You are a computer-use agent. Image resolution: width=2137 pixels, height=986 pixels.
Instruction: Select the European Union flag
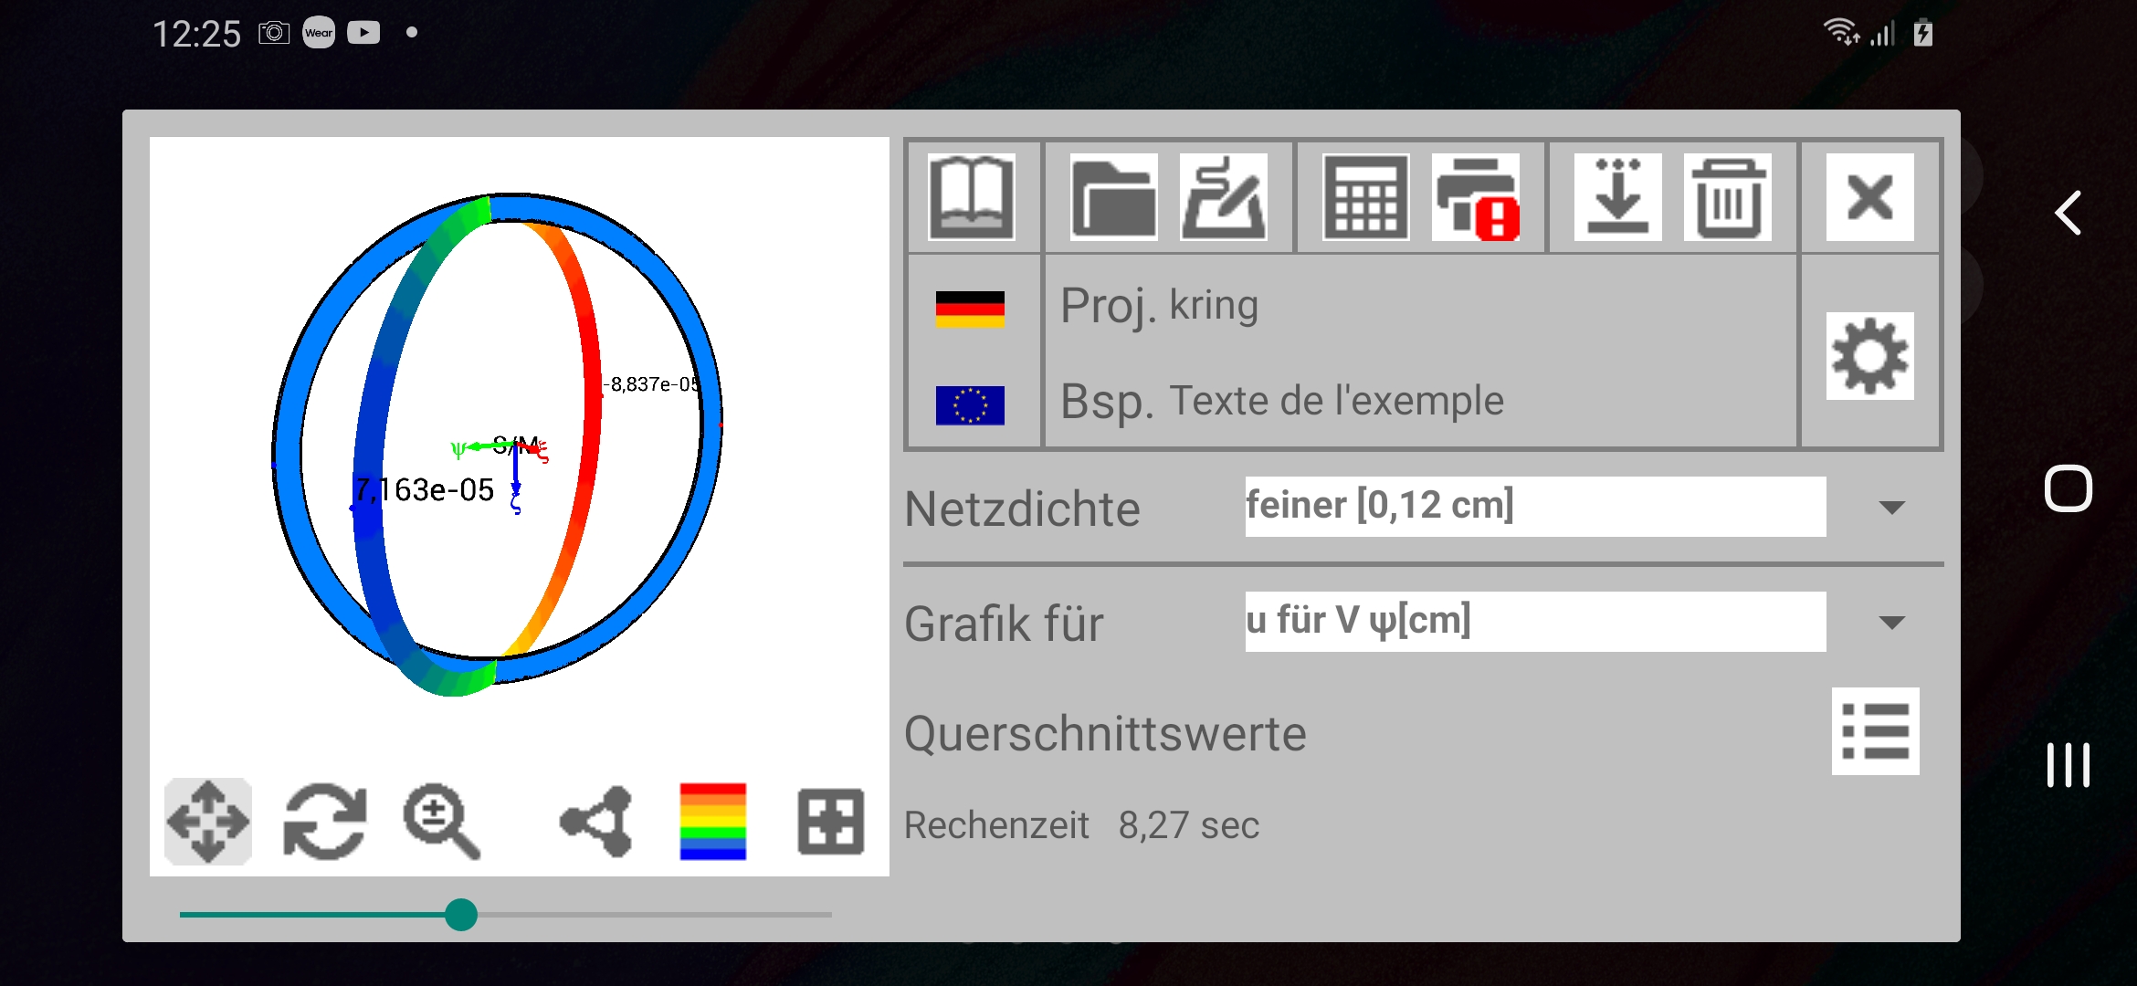970,404
